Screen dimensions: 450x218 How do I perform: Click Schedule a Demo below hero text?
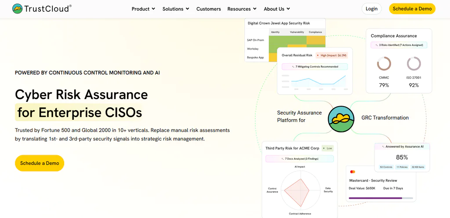(40, 163)
